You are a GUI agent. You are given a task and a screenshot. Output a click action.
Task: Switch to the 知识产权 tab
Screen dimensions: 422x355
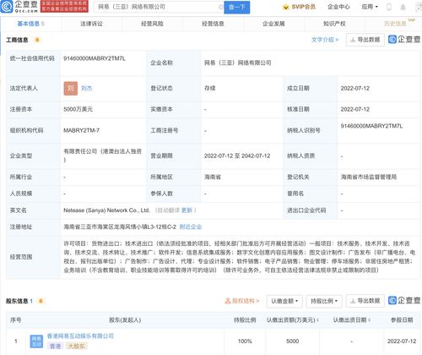point(334,24)
